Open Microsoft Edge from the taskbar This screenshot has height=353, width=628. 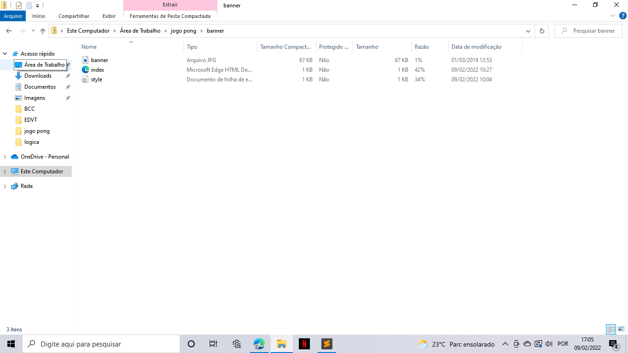point(259,344)
